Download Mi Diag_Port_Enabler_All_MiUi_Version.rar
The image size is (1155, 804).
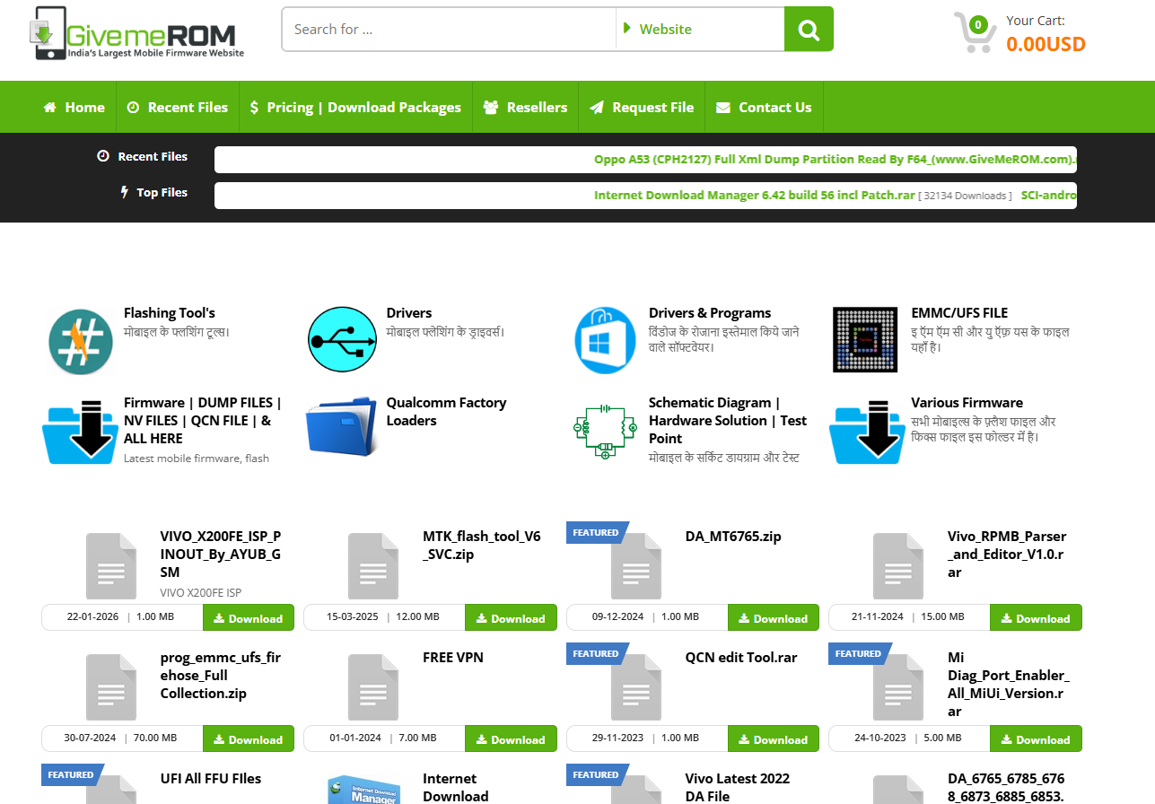pos(1036,739)
